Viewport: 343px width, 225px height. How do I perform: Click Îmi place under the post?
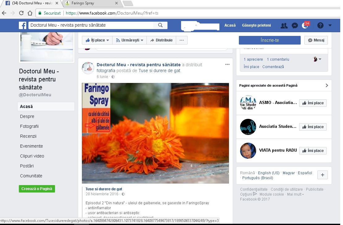click(251, 67)
